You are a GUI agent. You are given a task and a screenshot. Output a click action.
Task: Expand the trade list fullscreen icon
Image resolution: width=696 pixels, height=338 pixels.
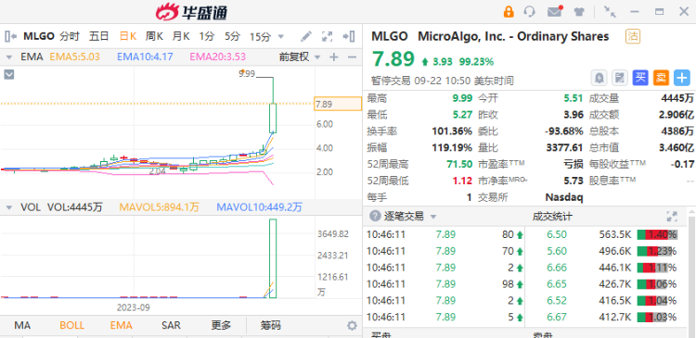(672, 216)
